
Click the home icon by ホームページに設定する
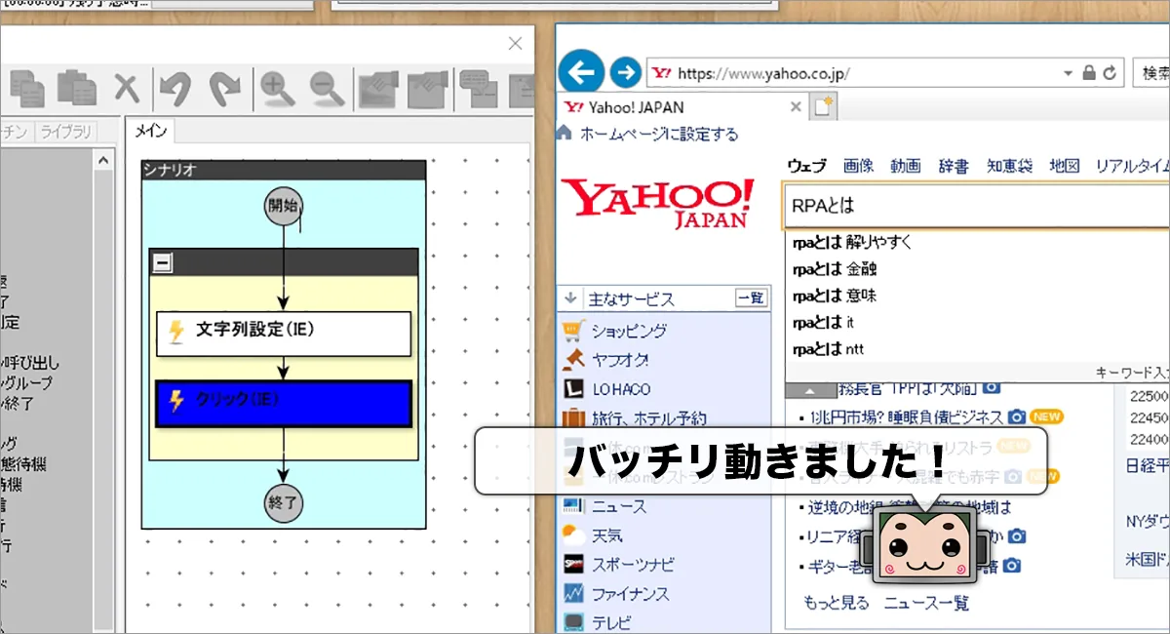pos(565,134)
